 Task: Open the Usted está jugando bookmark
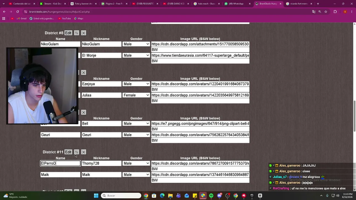[x=42, y=18]
